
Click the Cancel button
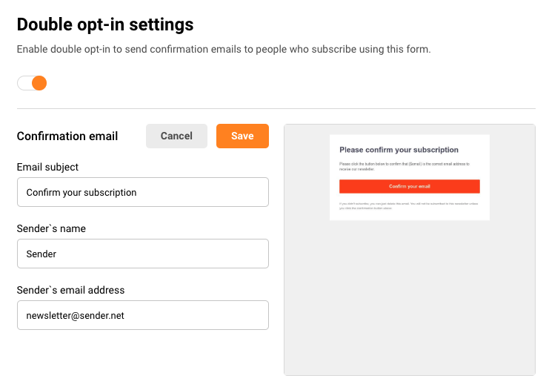tap(176, 136)
